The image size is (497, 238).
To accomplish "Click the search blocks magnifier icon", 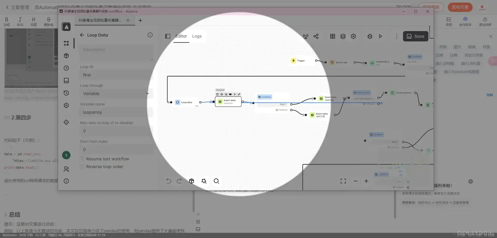I will click(x=216, y=181).
